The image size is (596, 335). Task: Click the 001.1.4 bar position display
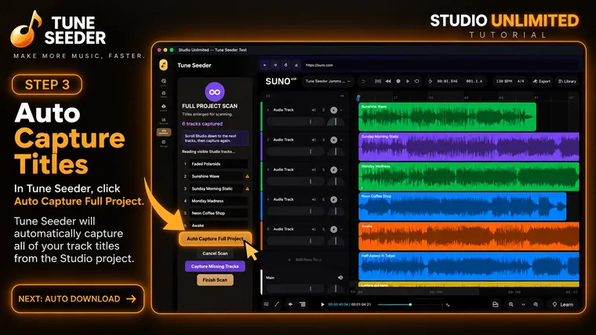pyautogui.click(x=474, y=82)
